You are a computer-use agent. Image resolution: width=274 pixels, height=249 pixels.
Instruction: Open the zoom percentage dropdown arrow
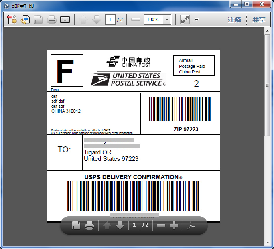167,20
